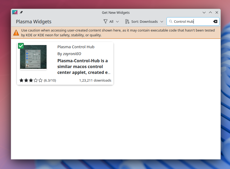
Task: Close the Get New Widgets window
Action: point(217,12)
